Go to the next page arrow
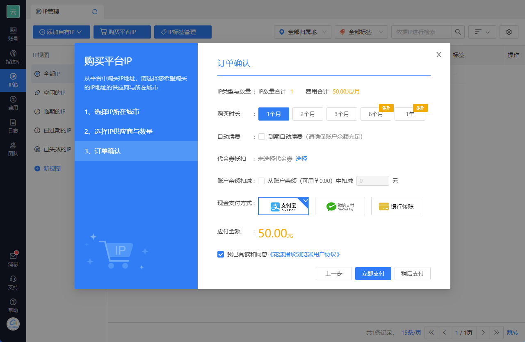The width and height of the screenshot is (525, 342). coord(484,332)
